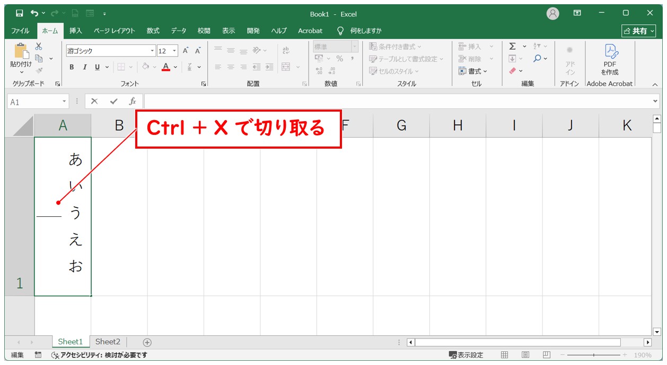This screenshot has width=667, height=365.
Task: Toggle Bold formatting
Action: point(72,67)
